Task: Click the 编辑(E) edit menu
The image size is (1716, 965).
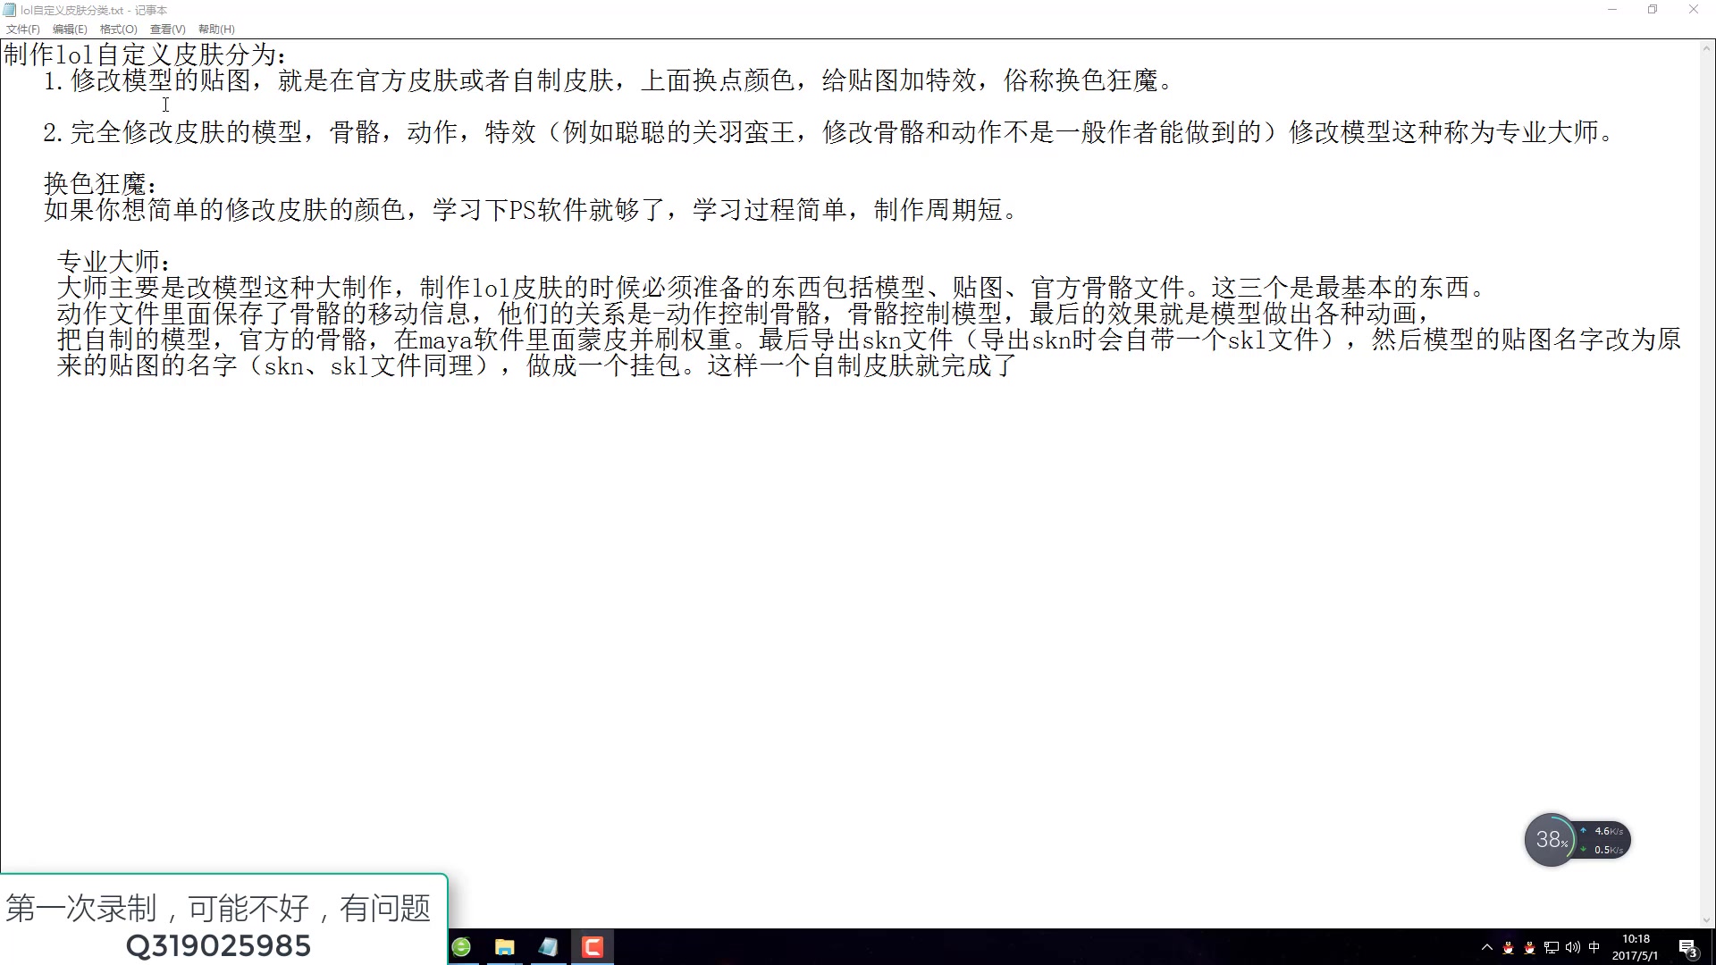Action: 68,29
